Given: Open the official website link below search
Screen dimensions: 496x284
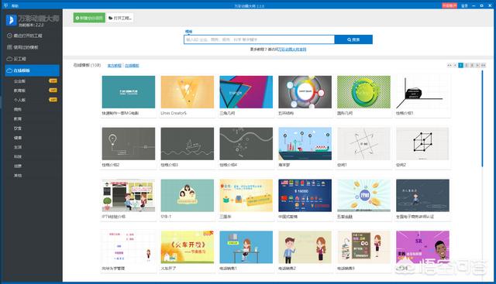Looking at the screenshot, I should (292, 50).
